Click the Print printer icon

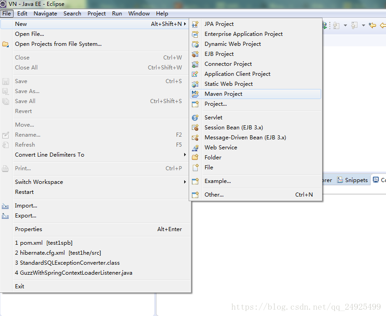point(5,168)
